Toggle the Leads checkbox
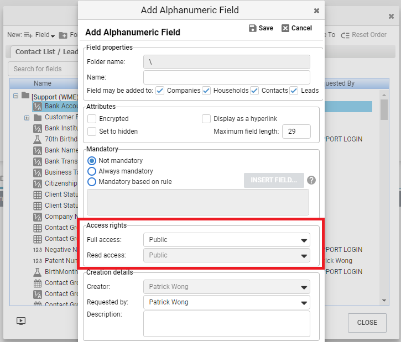The image size is (401, 342). (x=294, y=91)
